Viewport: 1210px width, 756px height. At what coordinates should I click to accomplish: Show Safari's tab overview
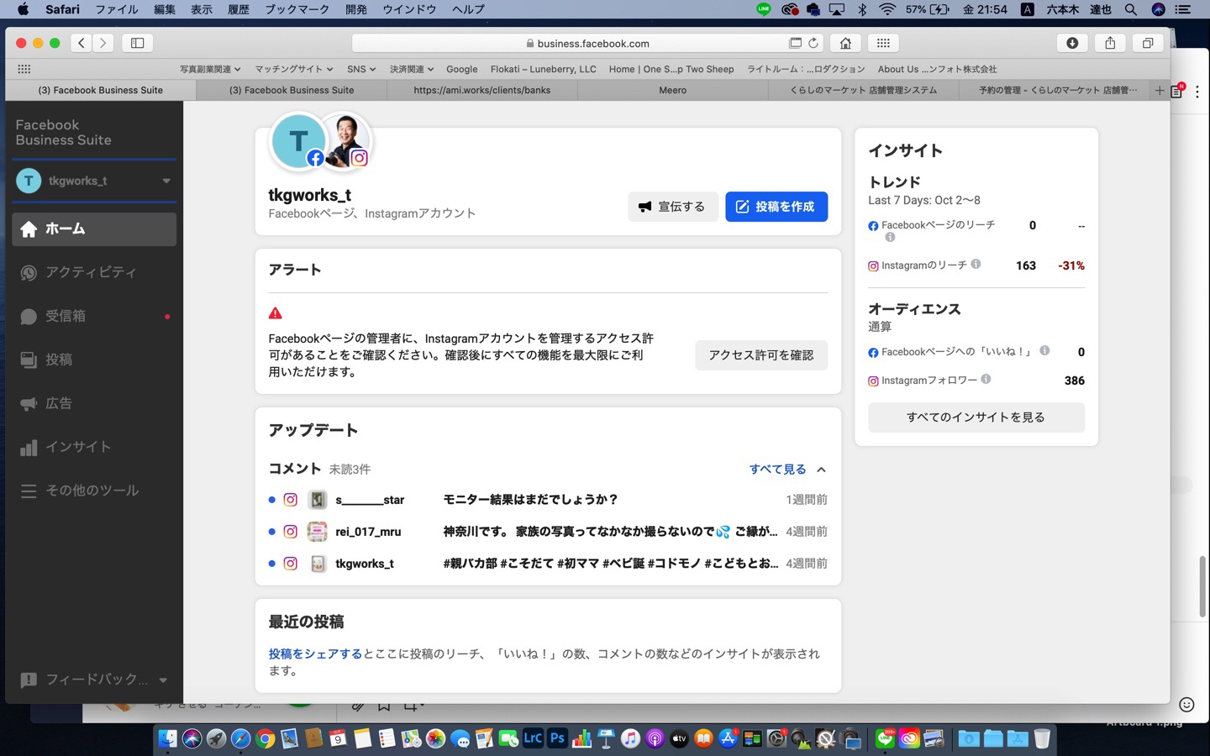1148,43
